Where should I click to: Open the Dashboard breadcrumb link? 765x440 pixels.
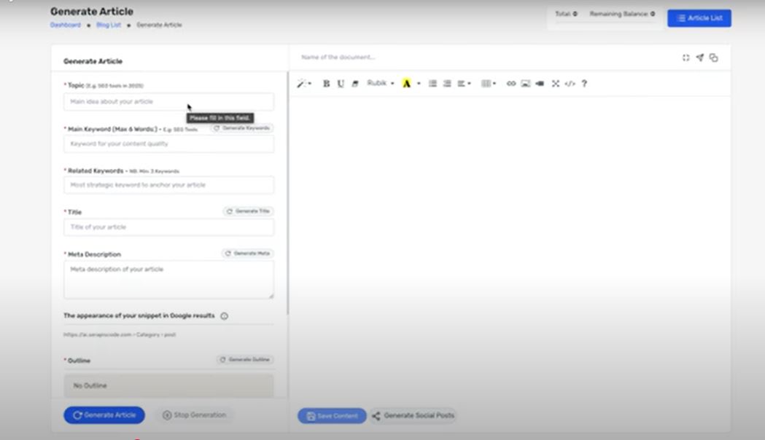(x=66, y=24)
